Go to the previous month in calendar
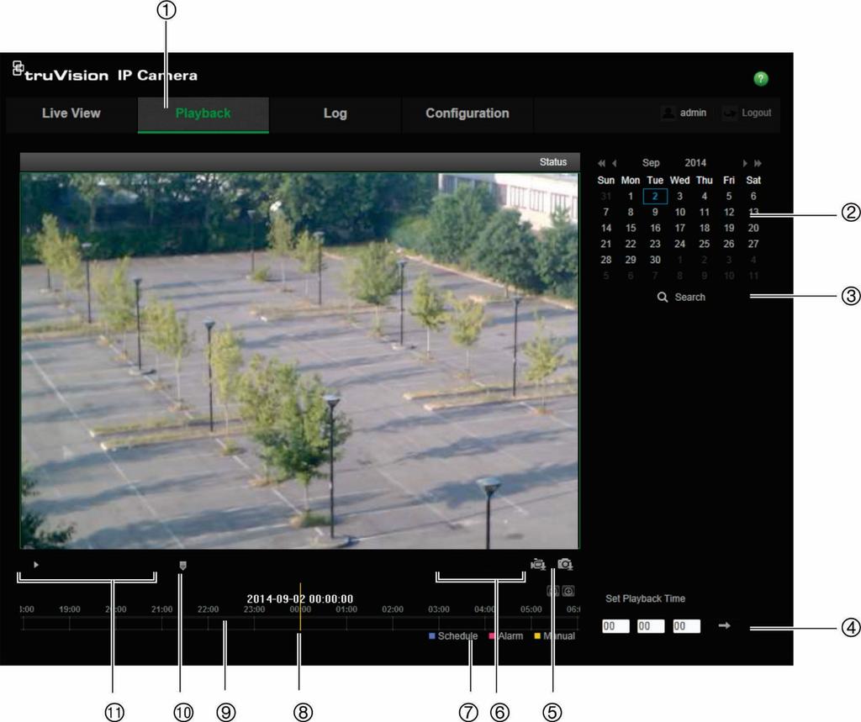 pos(615,163)
